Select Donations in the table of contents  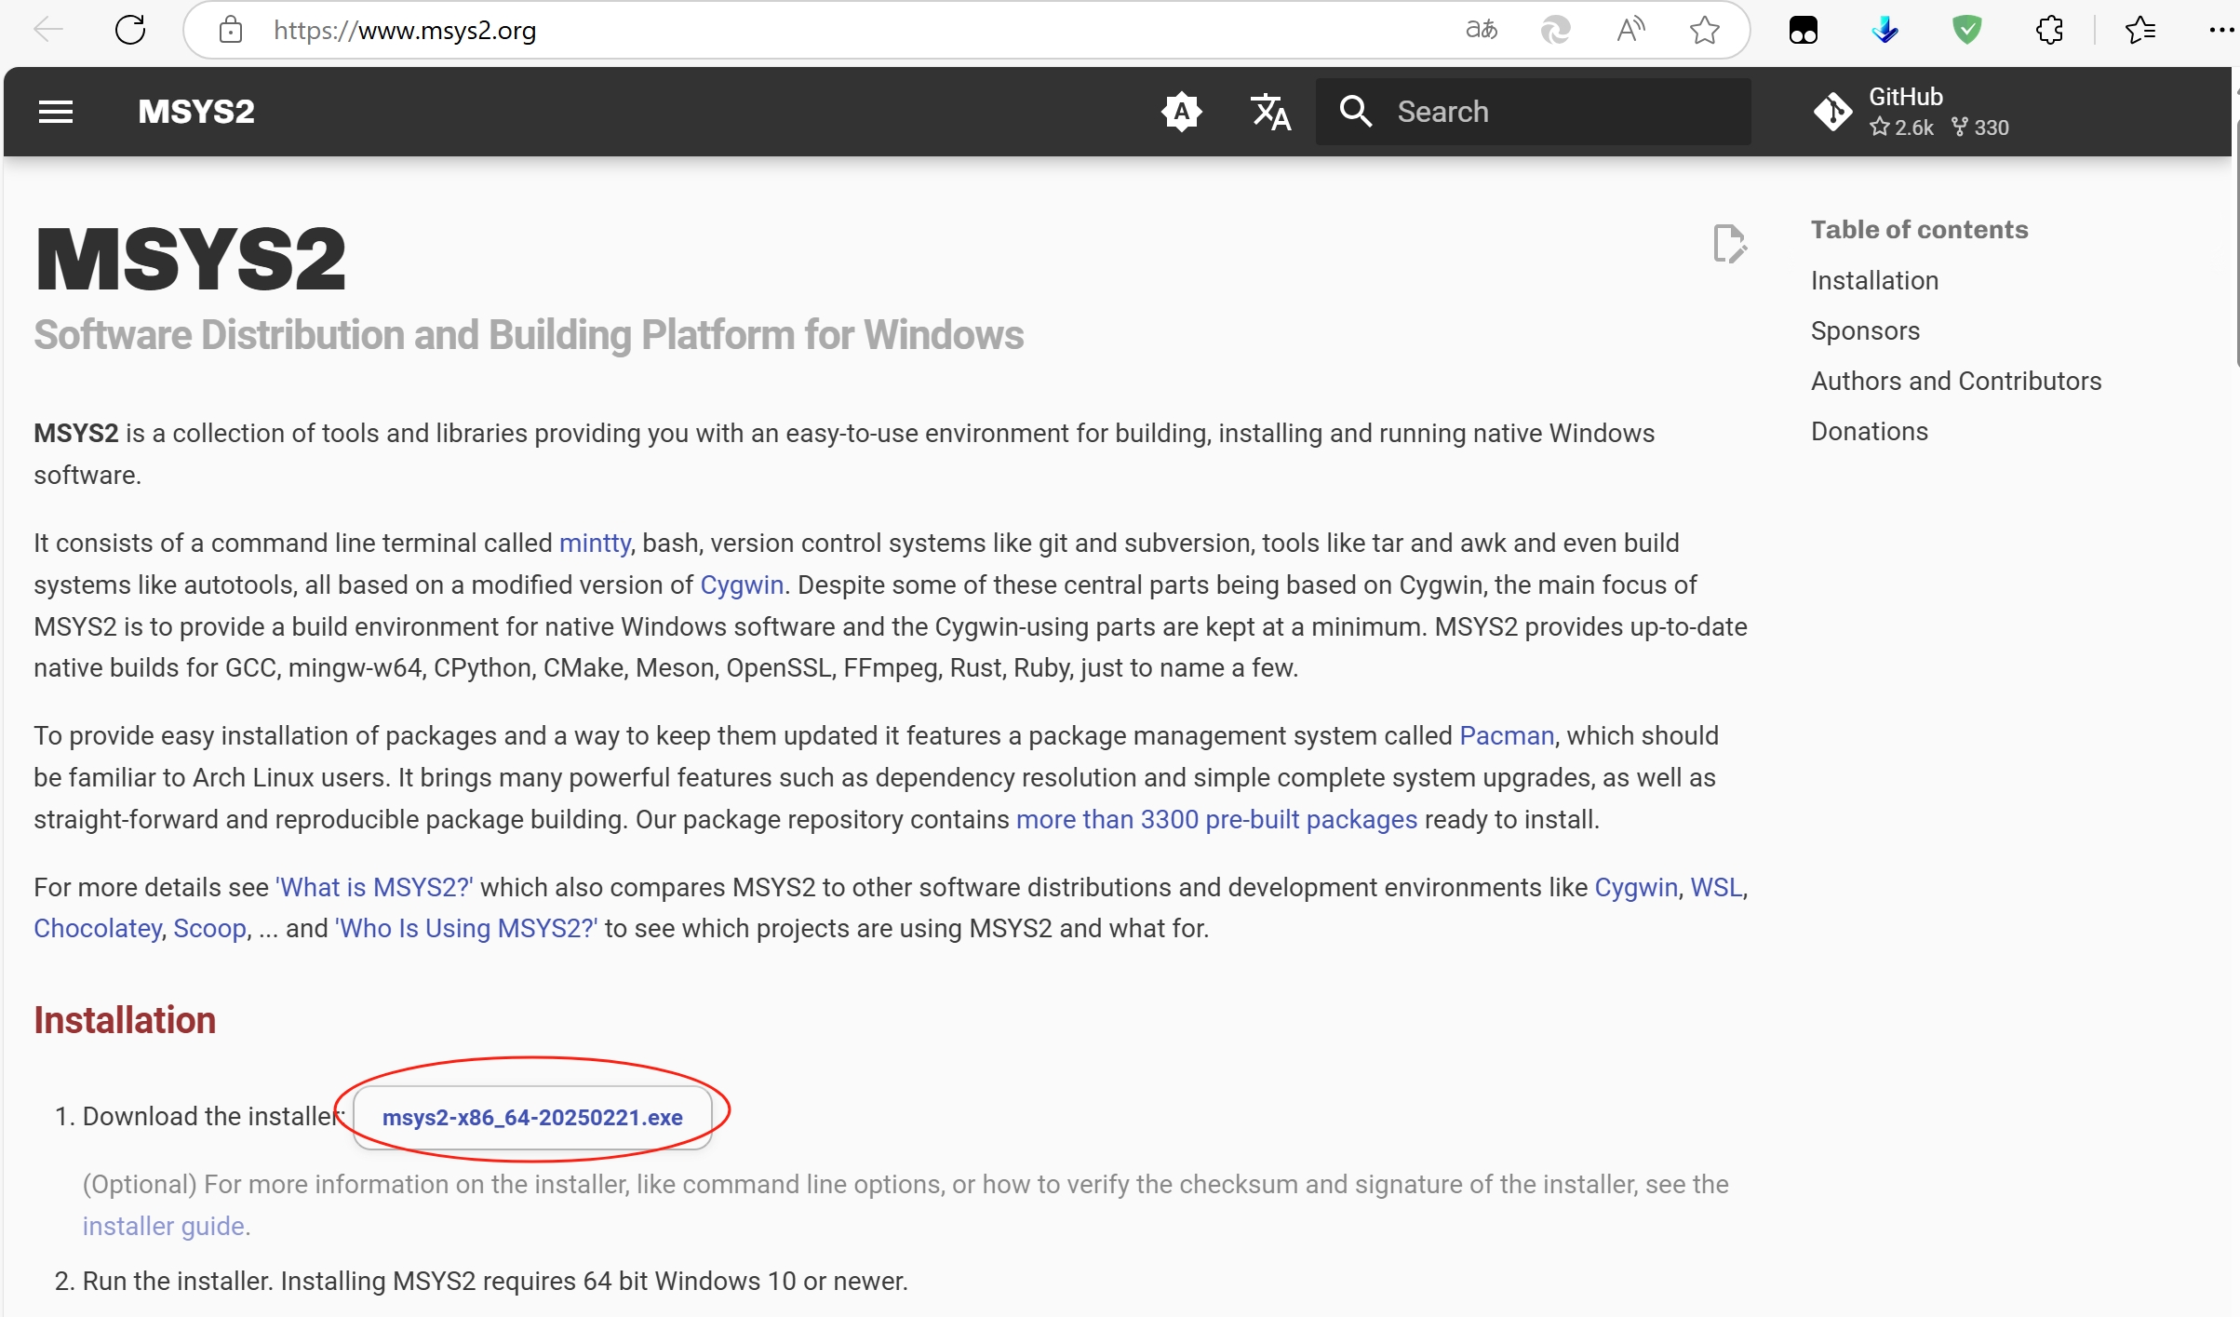pyautogui.click(x=1869, y=430)
